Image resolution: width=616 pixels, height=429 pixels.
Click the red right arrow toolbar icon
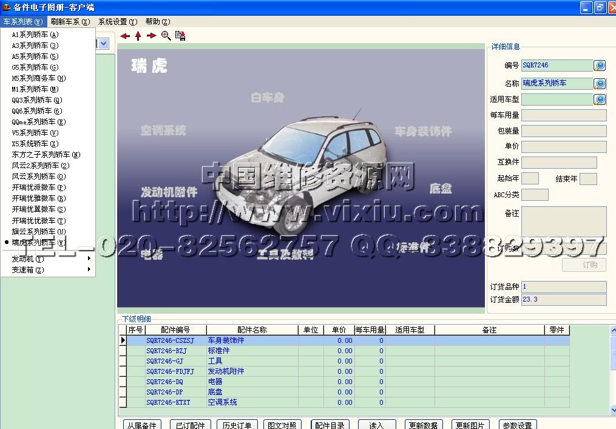pos(152,36)
